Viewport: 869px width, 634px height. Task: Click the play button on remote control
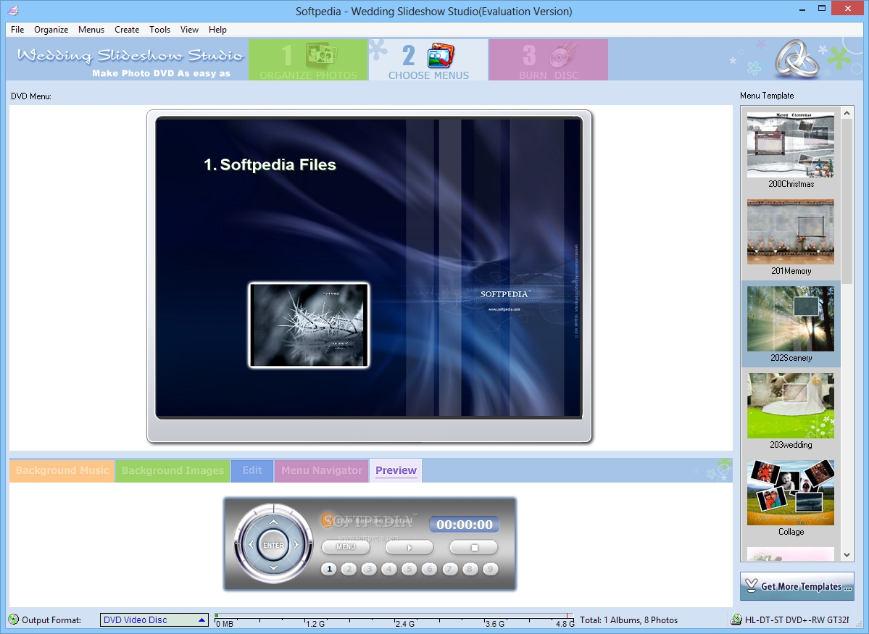pos(409,547)
